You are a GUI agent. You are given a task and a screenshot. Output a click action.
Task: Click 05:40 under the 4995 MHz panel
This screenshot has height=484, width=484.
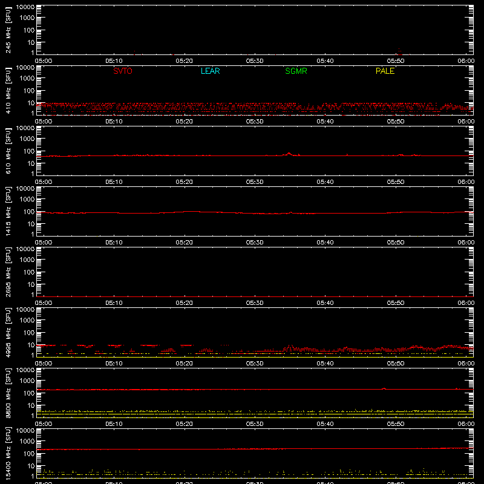325,364
